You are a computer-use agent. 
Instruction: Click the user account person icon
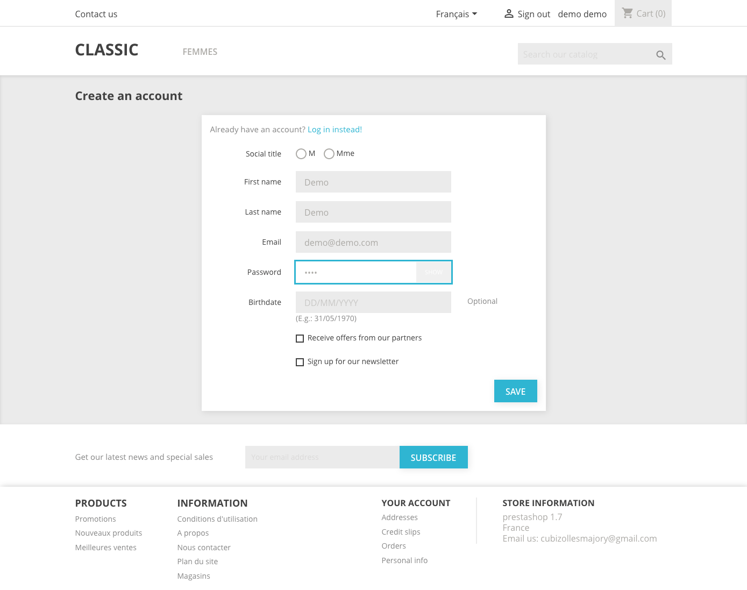click(x=509, y=14)
